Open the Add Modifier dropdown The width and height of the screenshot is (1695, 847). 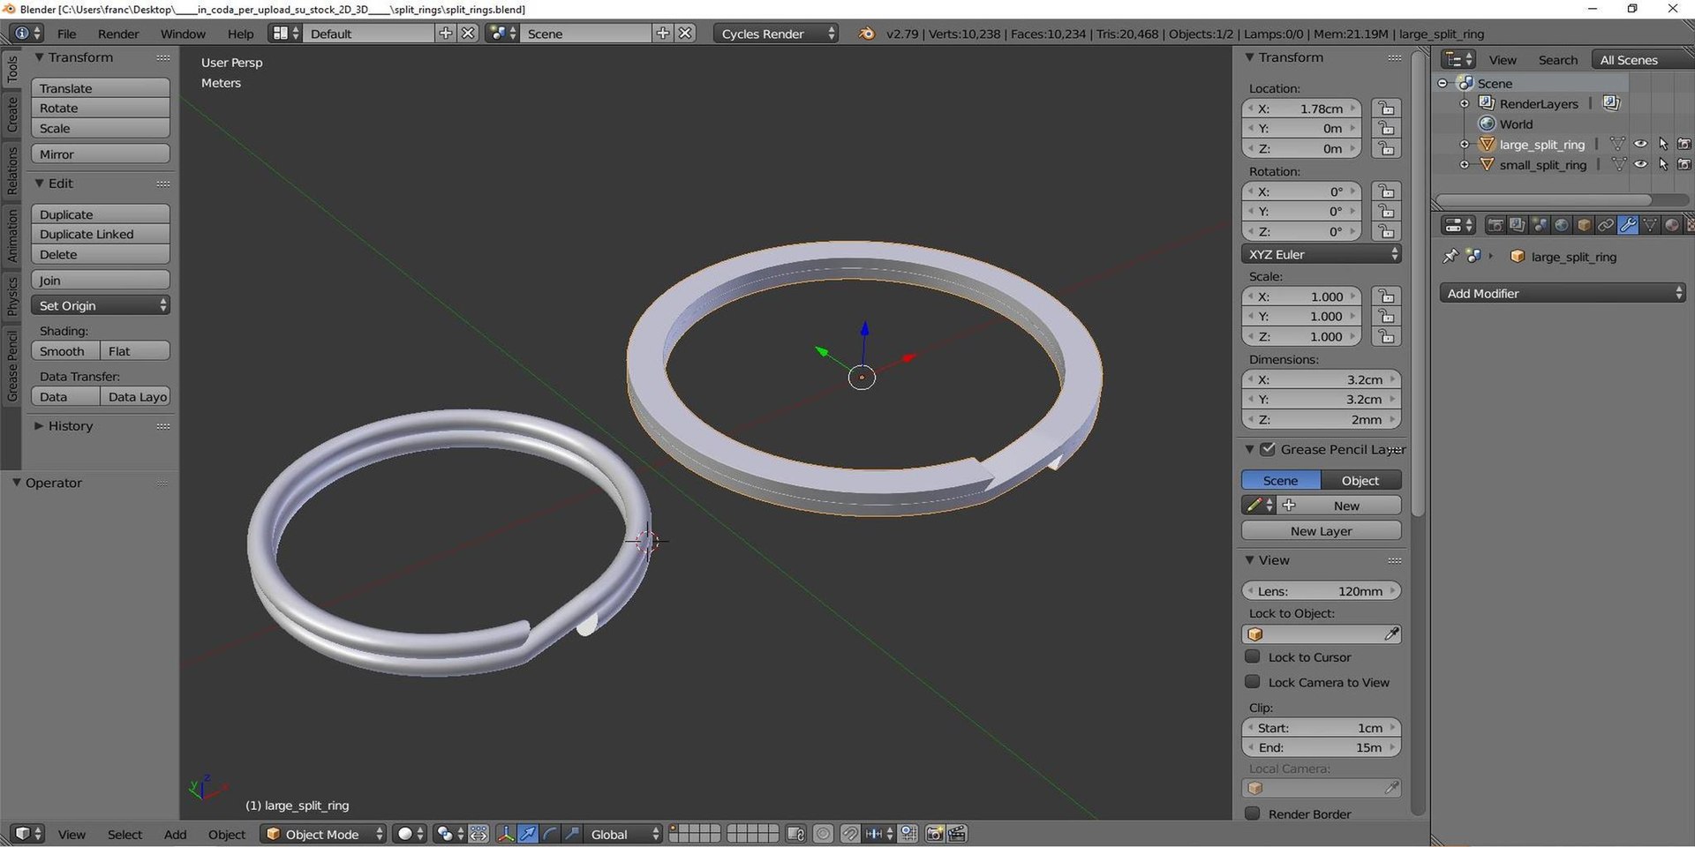1563,293
